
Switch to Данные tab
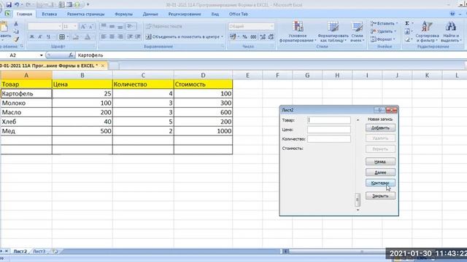pos(150,14)
